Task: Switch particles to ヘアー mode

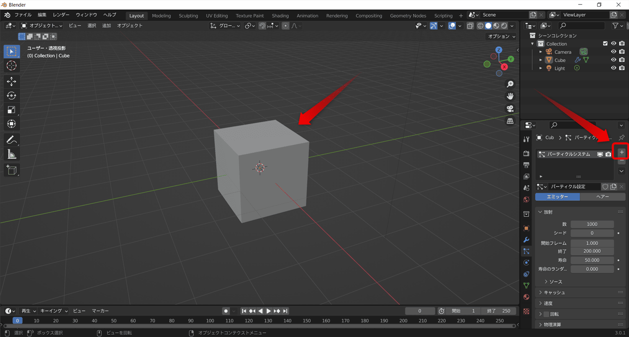Action: point(602,197)
